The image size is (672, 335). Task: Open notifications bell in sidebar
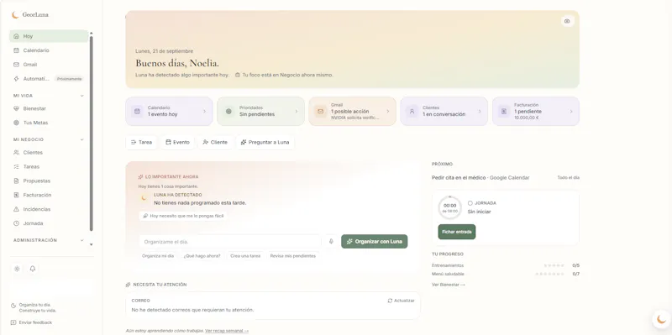(33, 269)
